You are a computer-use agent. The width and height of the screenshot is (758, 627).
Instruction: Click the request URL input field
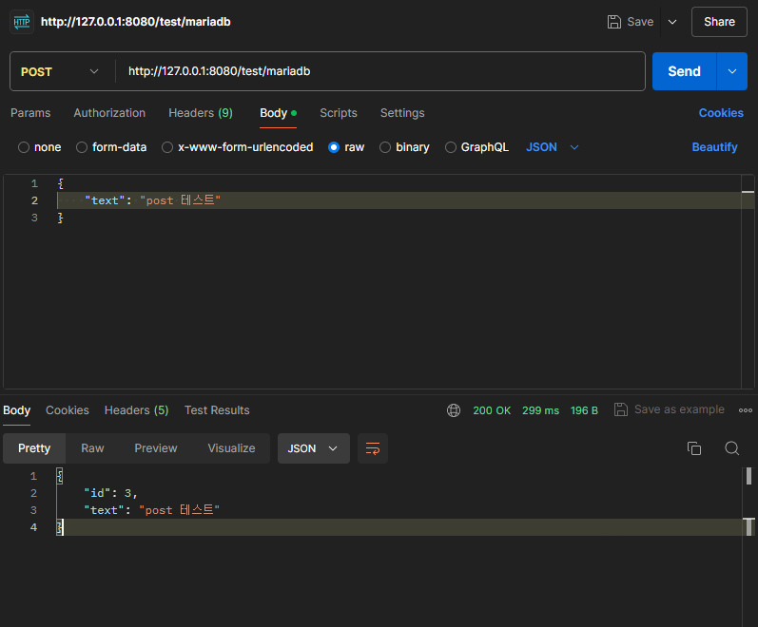tap(380, 71)
